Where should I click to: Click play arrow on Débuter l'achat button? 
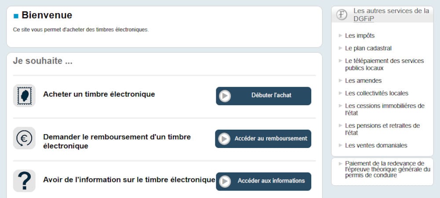225,96
